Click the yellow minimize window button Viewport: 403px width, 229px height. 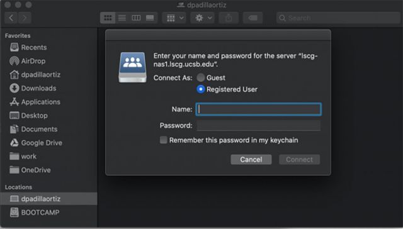point(18,5)
